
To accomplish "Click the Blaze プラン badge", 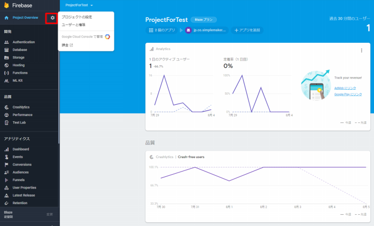I will pos(204,20).
